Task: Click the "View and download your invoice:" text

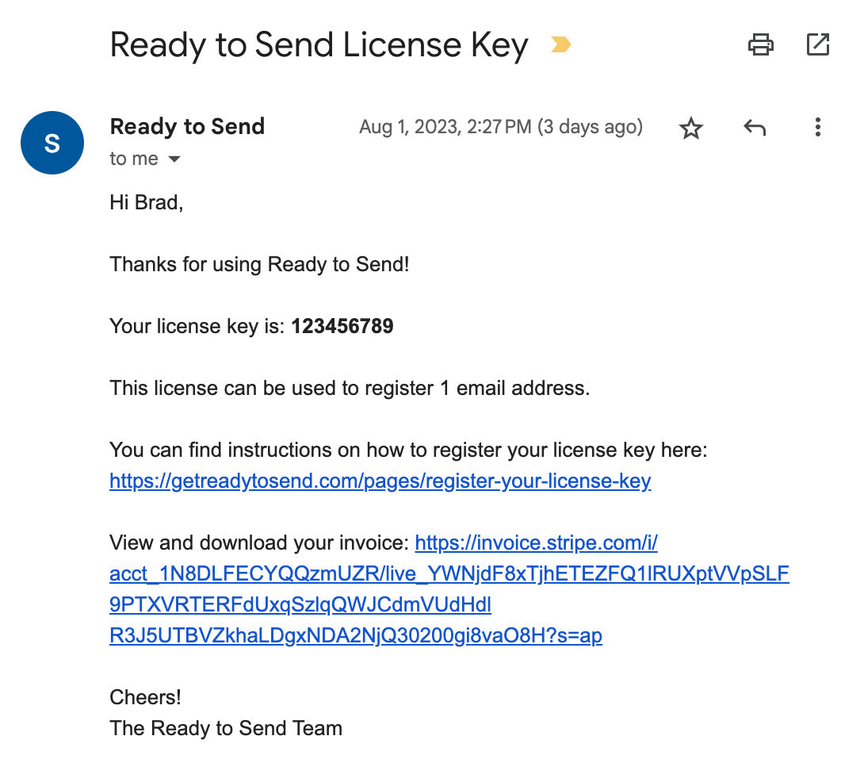Action: [x=259, y=543]
